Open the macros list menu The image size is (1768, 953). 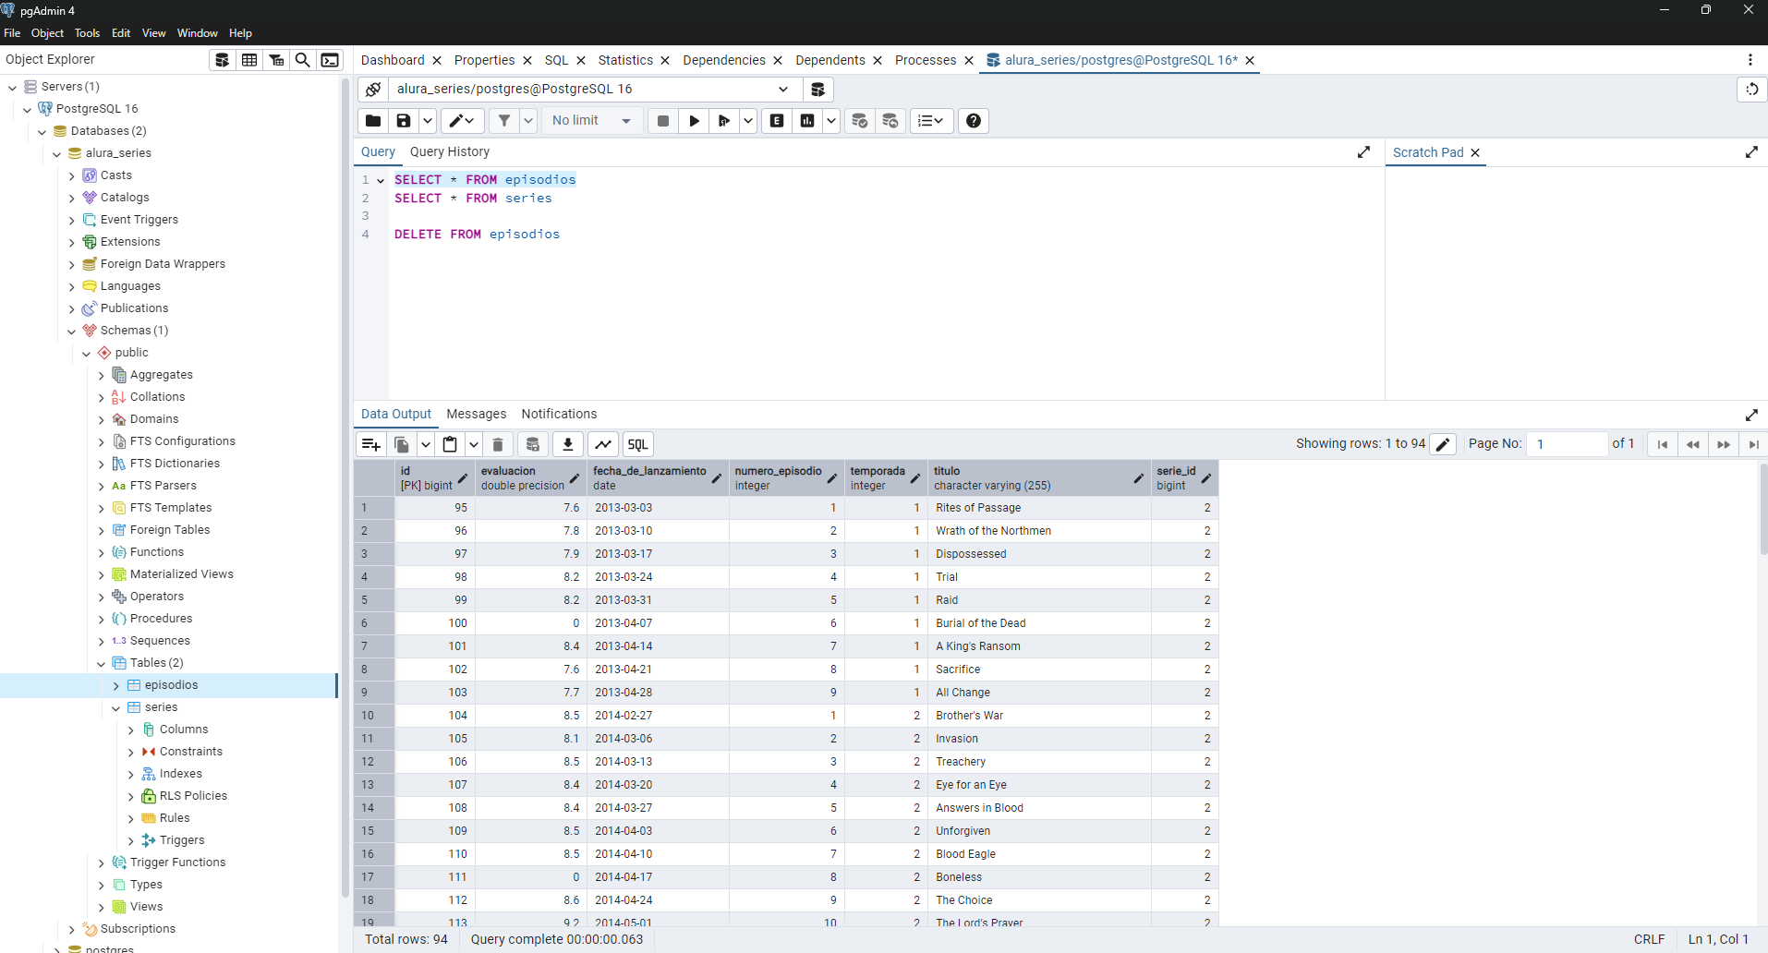click(931, 121)
